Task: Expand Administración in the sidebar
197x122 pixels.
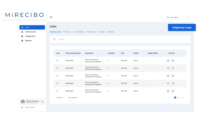Action: (31, 32)
